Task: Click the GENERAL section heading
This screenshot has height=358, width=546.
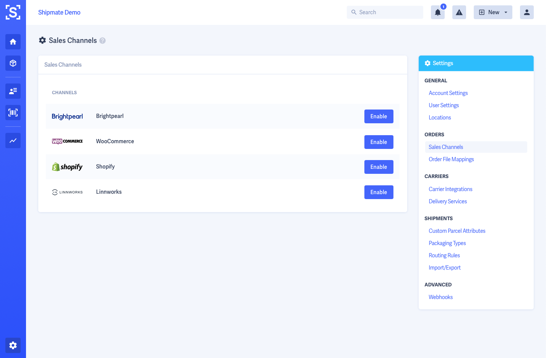Action: click(x=435, y=81)
